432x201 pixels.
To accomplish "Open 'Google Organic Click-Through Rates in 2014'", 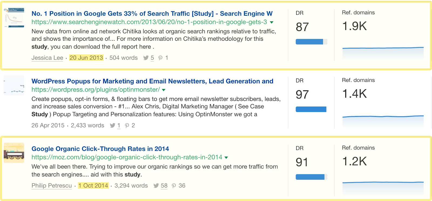I will pyautogui.click(x=100, y=149).
